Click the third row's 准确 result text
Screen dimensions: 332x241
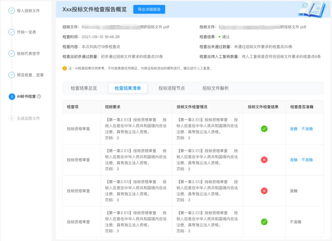tap(294, 191)
